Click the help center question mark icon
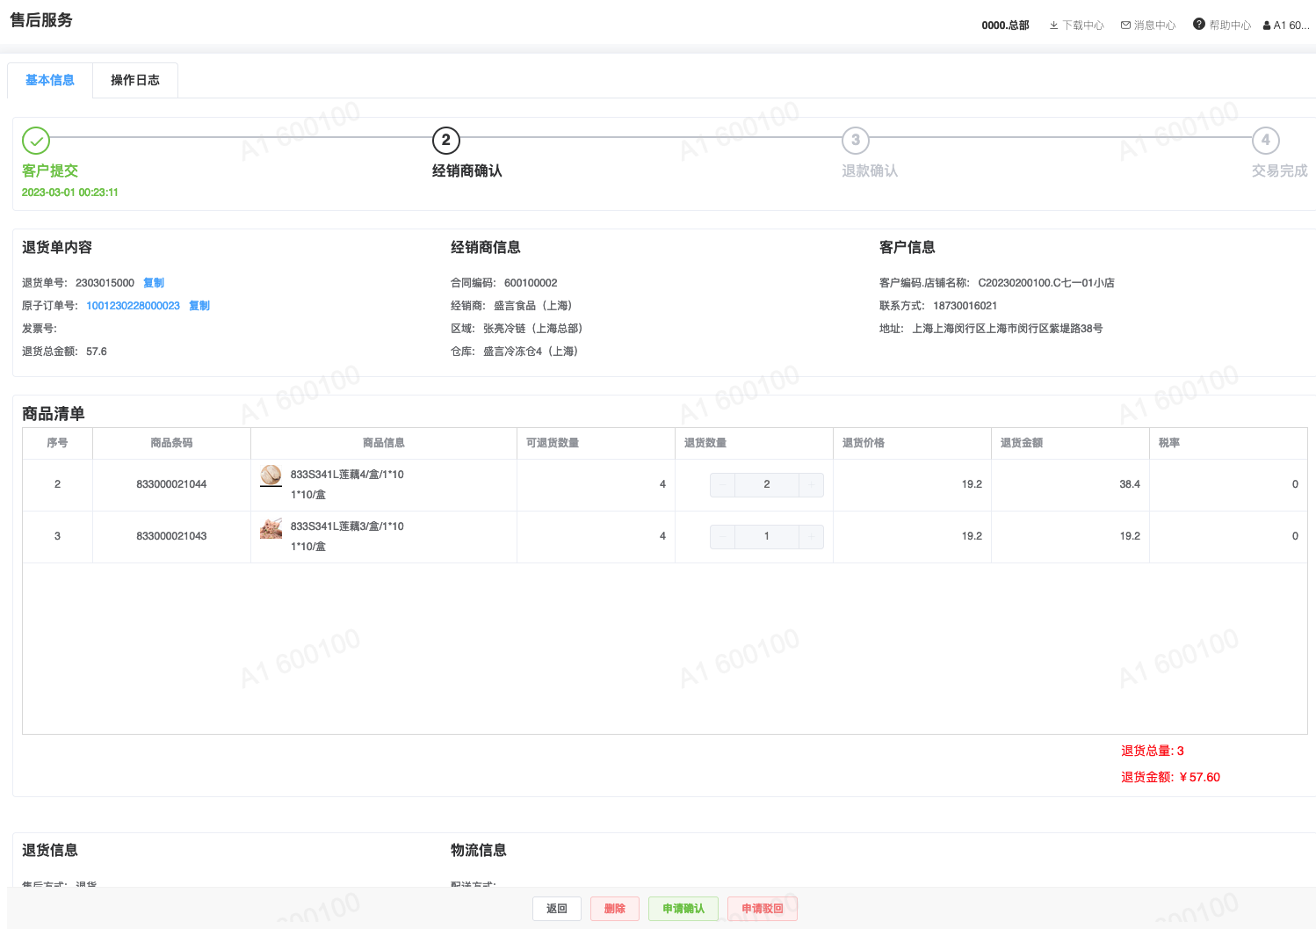This screenshot has height=929, width=1316. pyautogui.click(x=1199, y=25)
